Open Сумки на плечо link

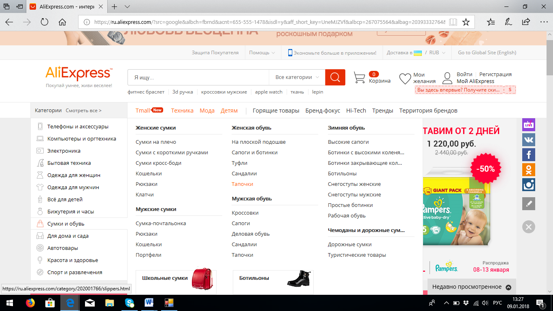(x=156, y=142)
